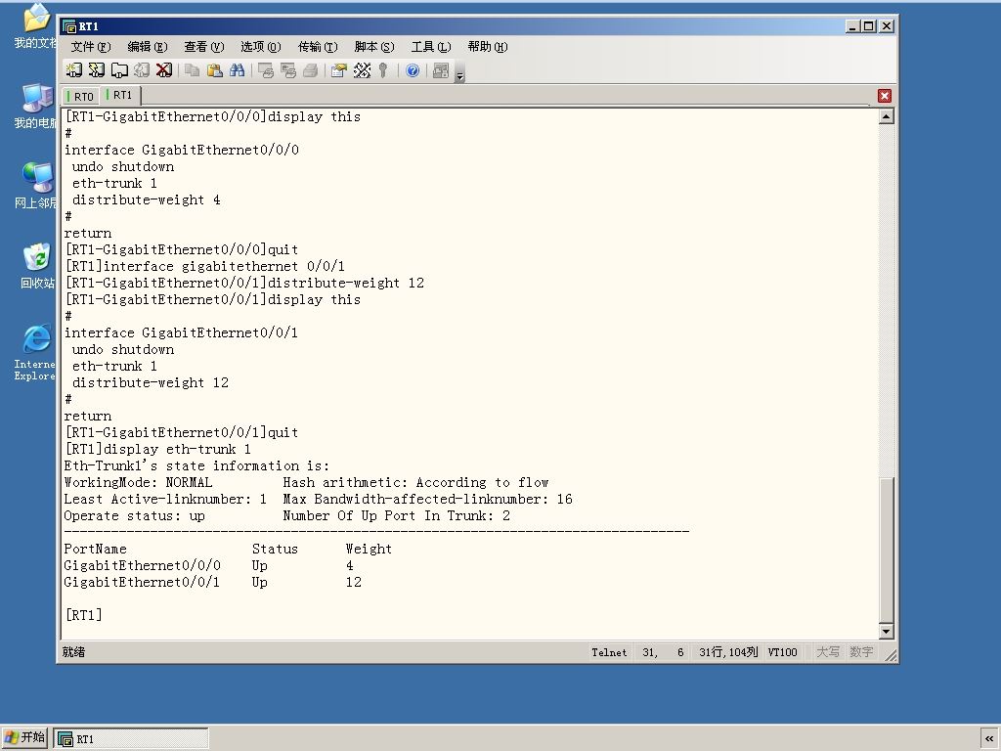This screenshot has height=751, width=1001.
Task: Click the GigabitEthernet0/0/0 row in port table
Action: (x=209, y=565)
